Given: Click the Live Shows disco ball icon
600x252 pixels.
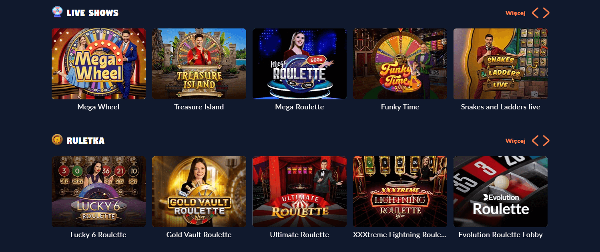Looking at the screenshot, I should [57, 12].
